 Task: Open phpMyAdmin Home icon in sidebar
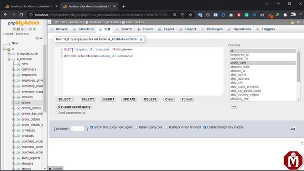(14, 29)
